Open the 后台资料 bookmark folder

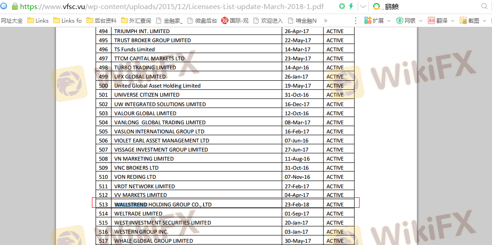pyautogui.click(x=101, y=21)
